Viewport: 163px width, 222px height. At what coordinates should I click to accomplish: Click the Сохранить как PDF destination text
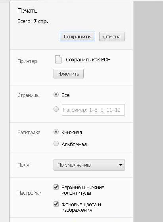88,60
